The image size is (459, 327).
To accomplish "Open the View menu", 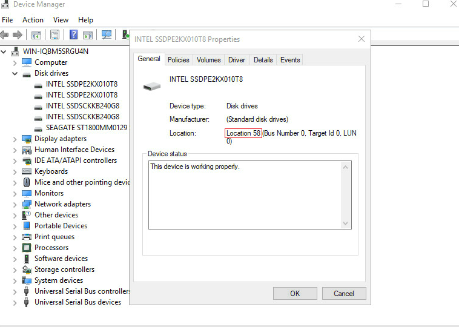I will point(61,20).
